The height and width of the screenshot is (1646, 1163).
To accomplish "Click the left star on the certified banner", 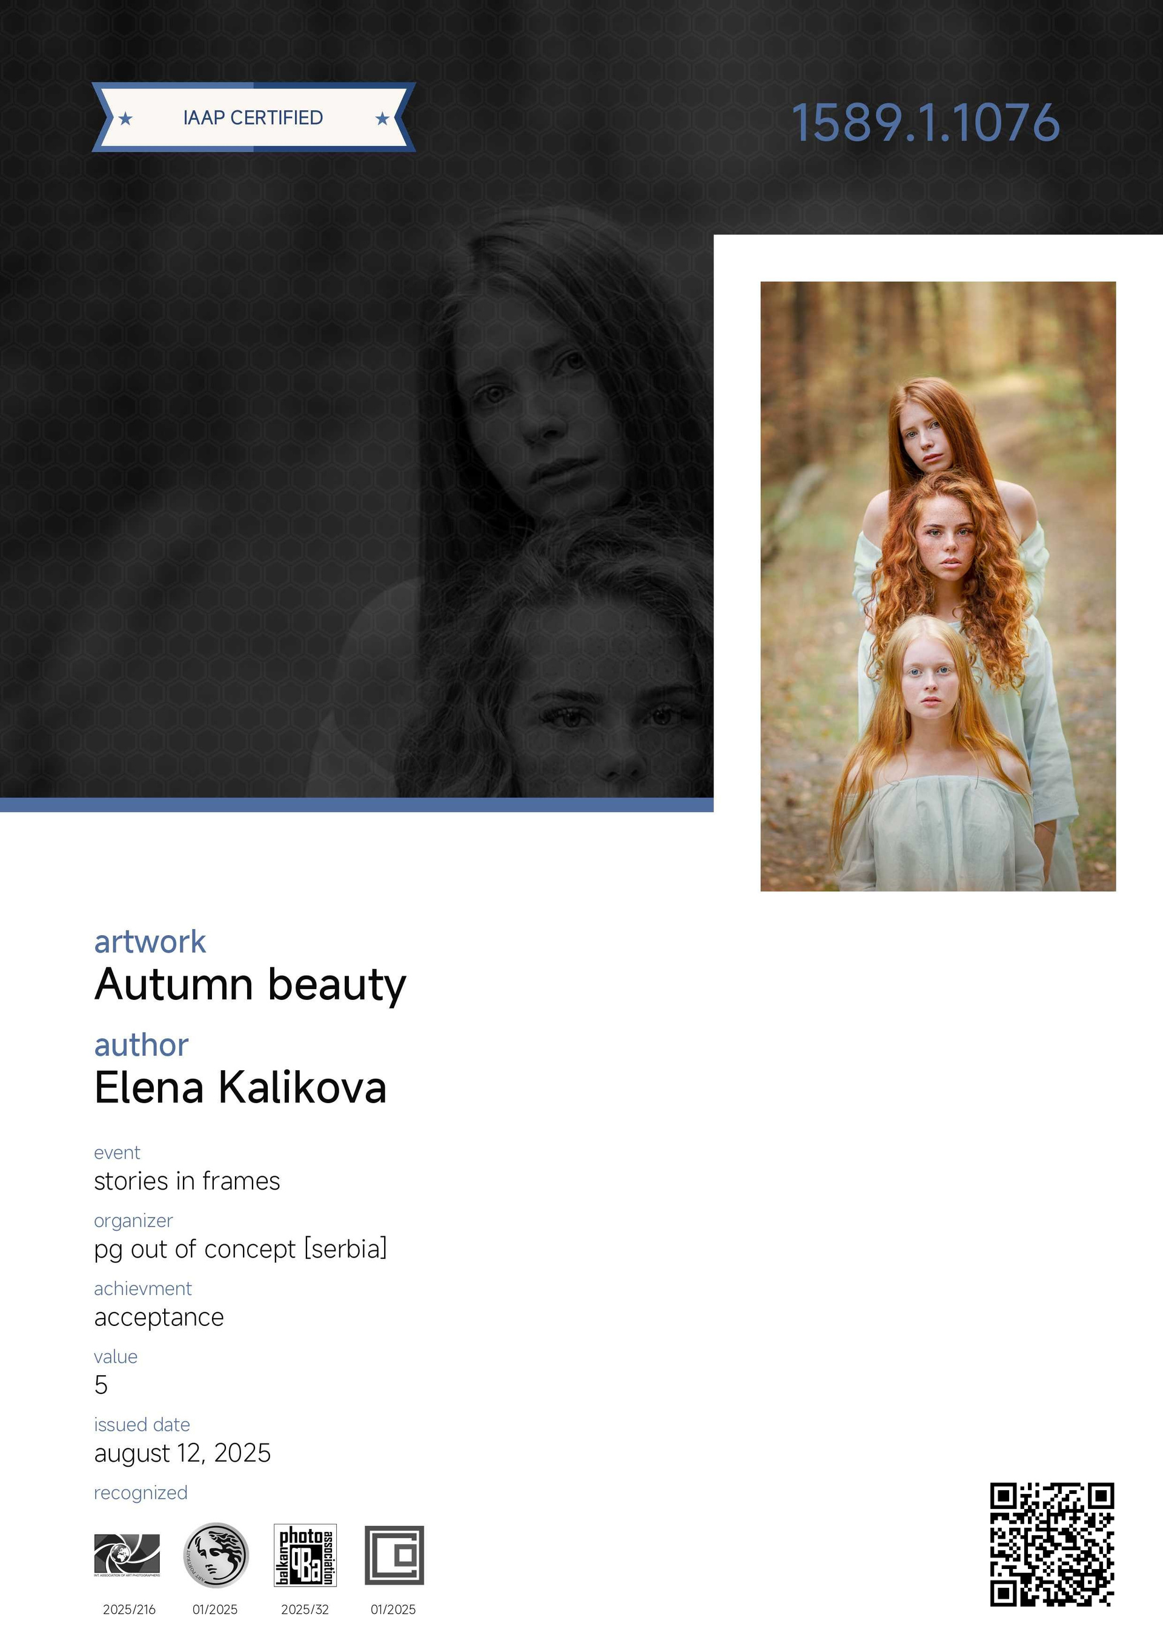I will pyautogui.click(x=125, y=118).
